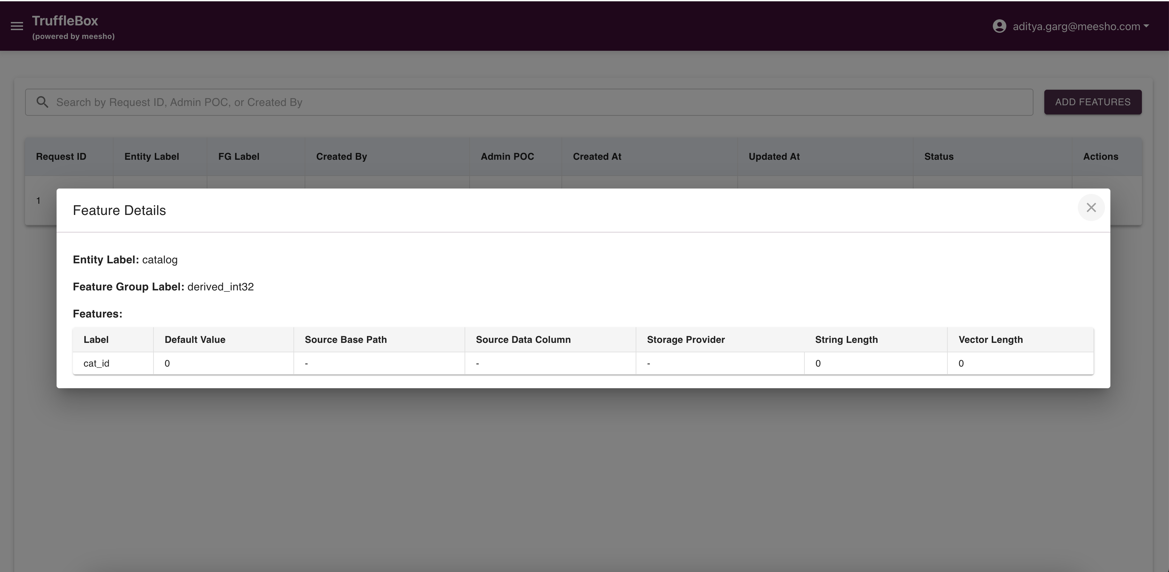This screenshot has height=572, width=1169.
Task: Click the search magnifier icon
Action: (x=42, y=102)
